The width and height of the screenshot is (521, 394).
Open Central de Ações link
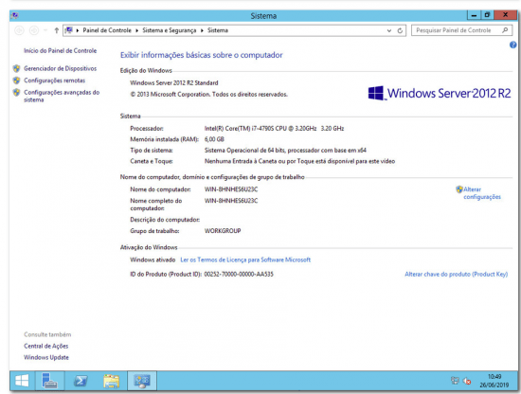[45, 346]
